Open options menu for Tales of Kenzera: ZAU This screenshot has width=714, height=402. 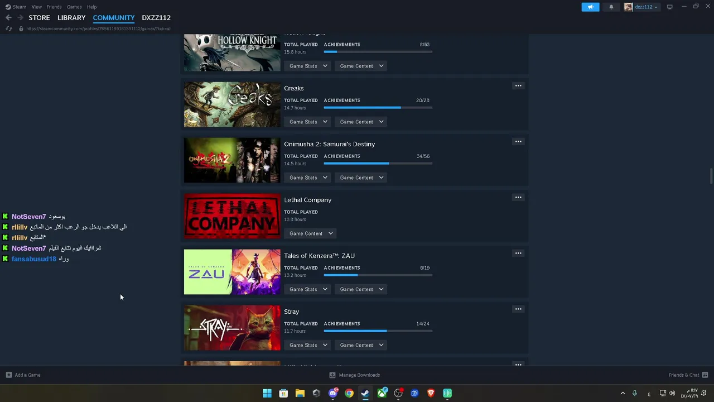pyautogui.click(x=518, y=253)
